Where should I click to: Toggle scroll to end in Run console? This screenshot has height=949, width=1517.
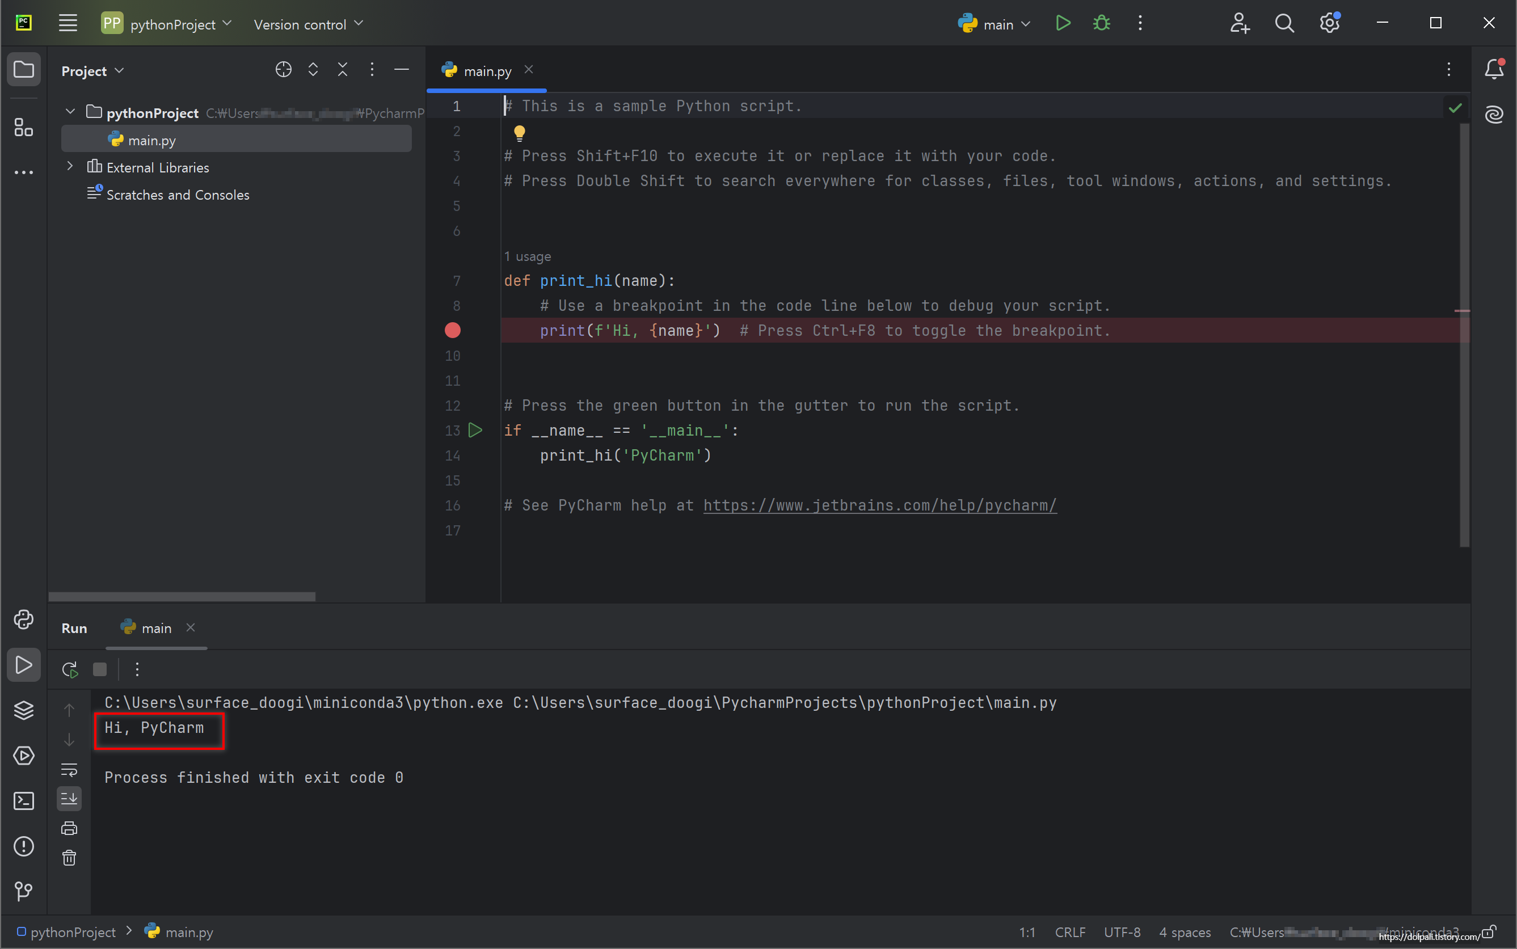pos(69,798)
